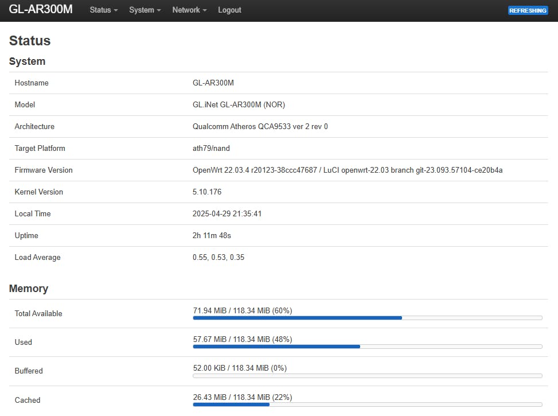Viewport: 558px width, 416px height.
Task: Select the Hostname value GL-AR300M
Action: click(213, 83)
